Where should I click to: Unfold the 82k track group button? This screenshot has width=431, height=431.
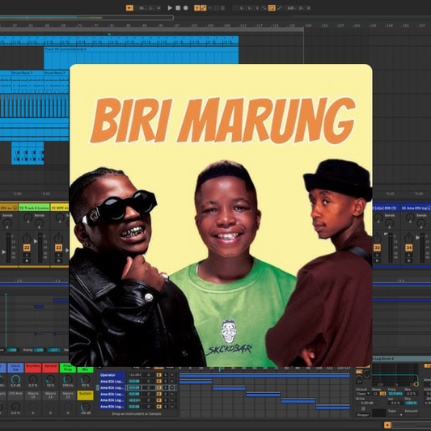pos(15,208)
